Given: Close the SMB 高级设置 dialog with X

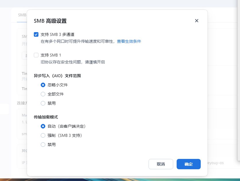Looking at the screenshot, I should point(196,21).
